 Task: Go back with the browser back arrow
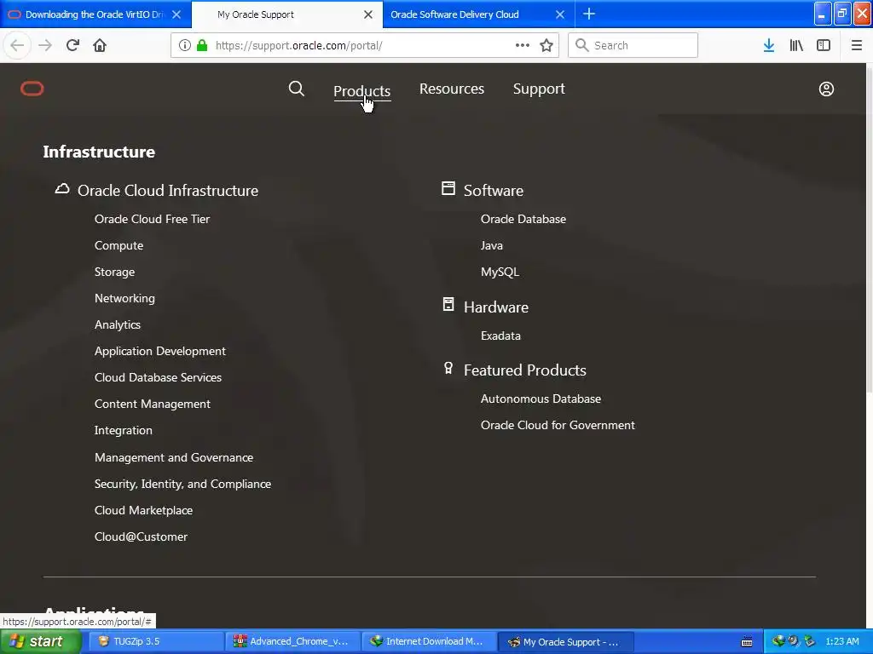[x=17, y=46]
